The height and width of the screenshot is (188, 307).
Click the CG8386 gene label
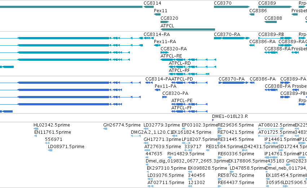(258, 11)
